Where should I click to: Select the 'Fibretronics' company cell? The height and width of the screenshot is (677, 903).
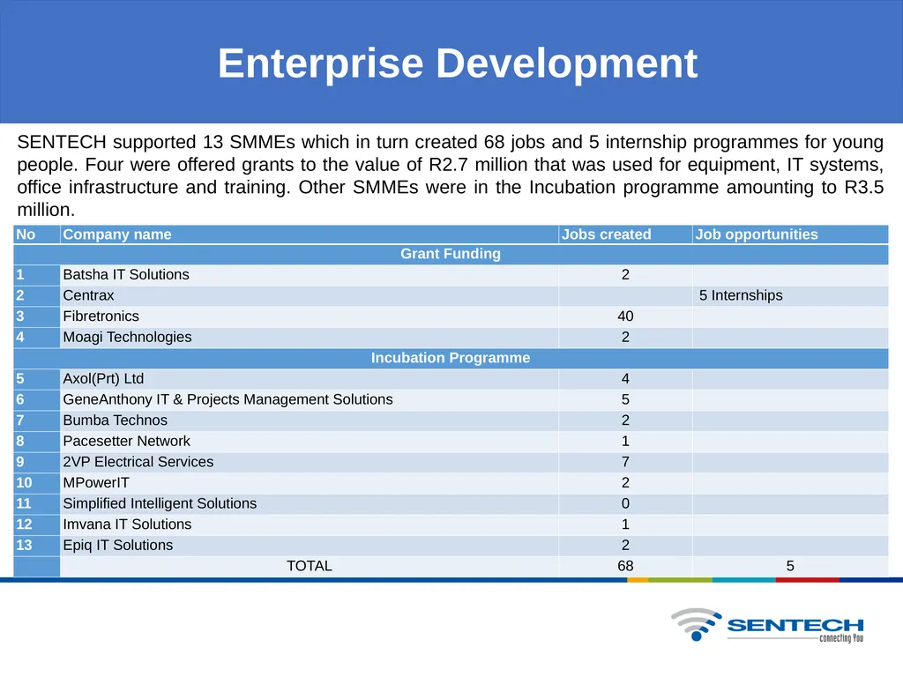coord(310,316)
